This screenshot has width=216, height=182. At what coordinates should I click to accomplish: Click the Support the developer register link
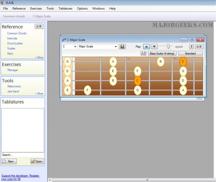tap(20, 177)
